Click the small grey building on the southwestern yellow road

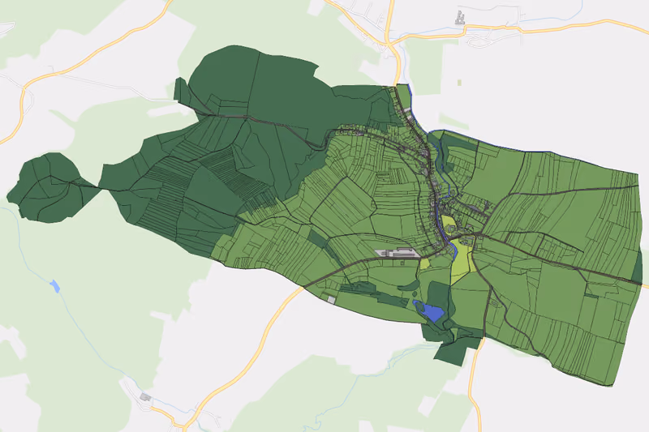point(146,397)
